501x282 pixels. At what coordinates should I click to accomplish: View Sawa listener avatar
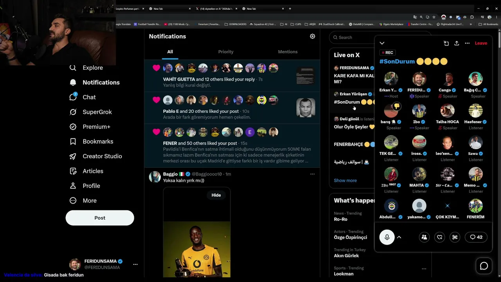(476, 143)
